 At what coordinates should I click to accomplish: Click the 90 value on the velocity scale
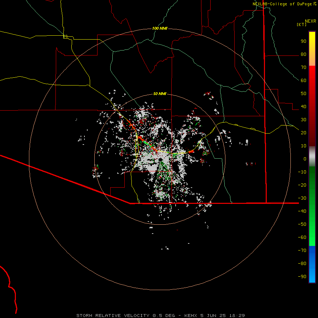click(304, 41)
